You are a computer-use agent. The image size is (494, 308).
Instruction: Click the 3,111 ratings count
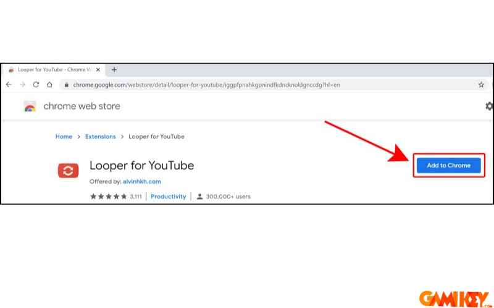pos(135,197)
